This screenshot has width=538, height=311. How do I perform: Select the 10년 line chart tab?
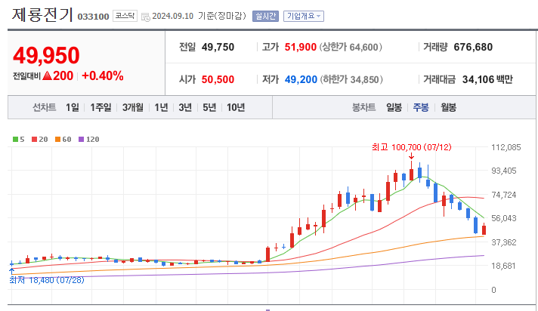click(236, 108)
